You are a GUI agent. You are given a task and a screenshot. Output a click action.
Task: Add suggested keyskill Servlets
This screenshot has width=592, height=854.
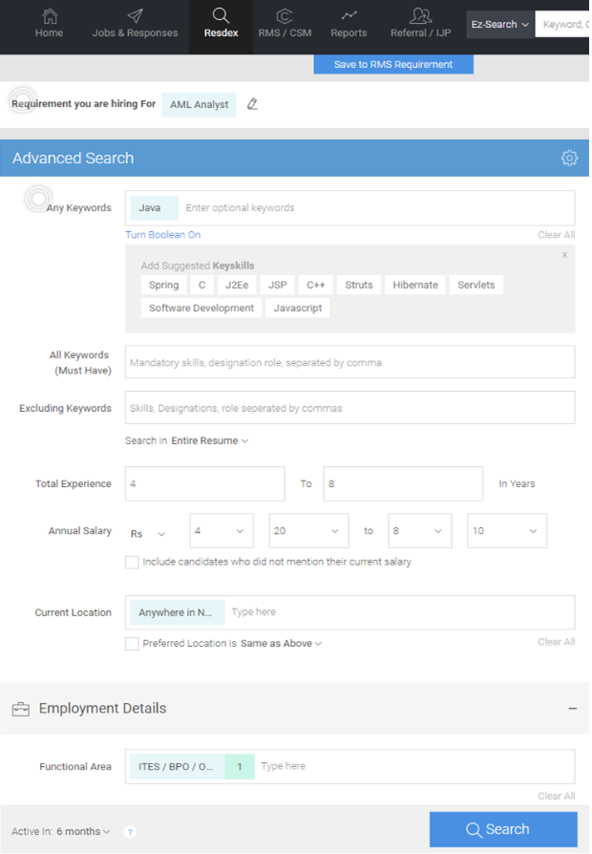(476, 285)
